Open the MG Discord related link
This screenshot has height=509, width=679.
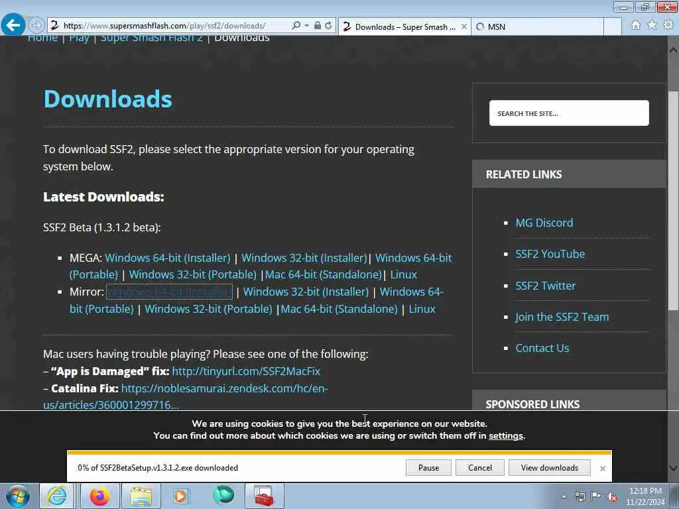tap(544, 223)
